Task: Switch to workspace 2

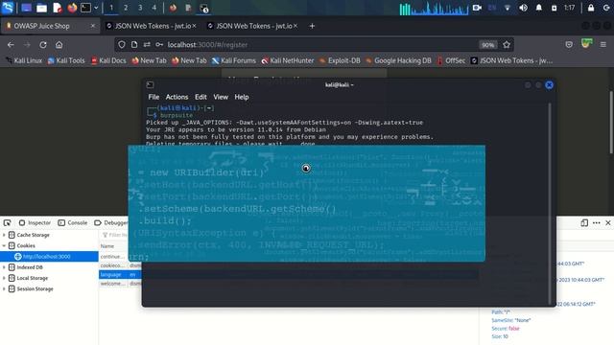Action: [x=126, y=8]
